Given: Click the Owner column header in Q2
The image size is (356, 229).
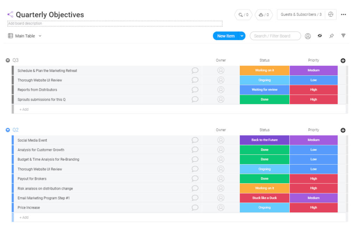Looking at the screenshot, I should point(221,130).
